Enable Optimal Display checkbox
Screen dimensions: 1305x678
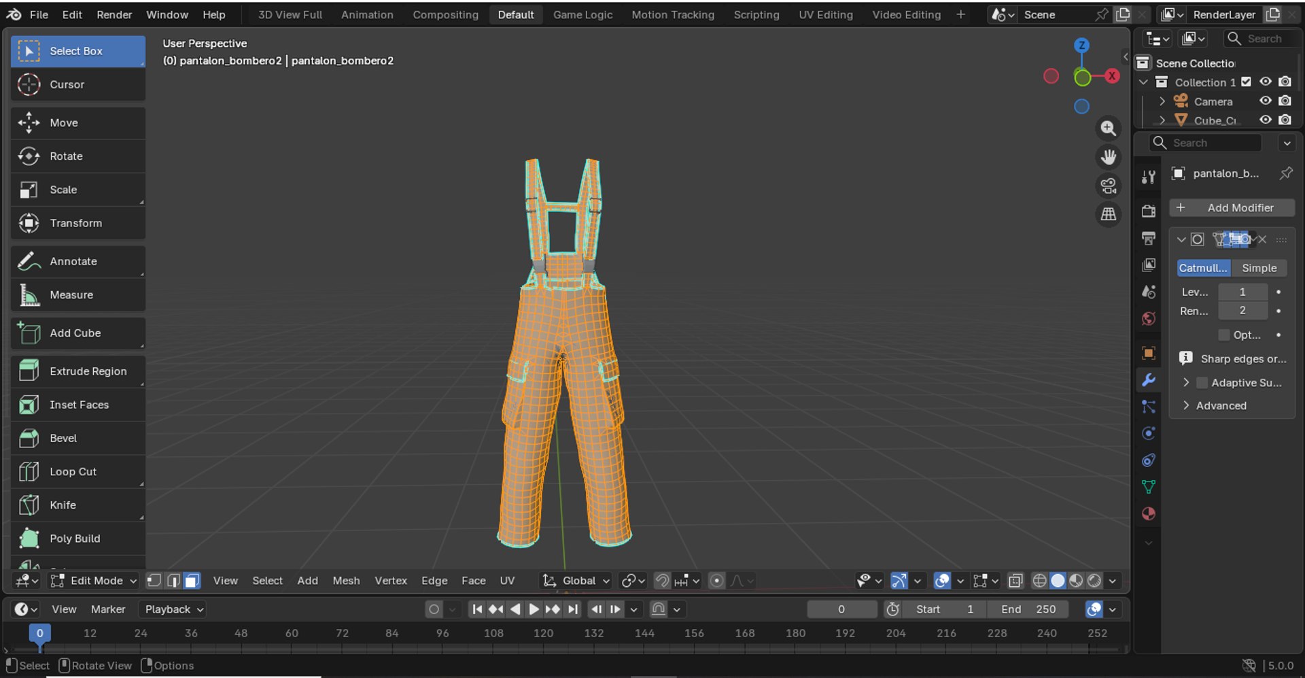[x=1224, y=335]
